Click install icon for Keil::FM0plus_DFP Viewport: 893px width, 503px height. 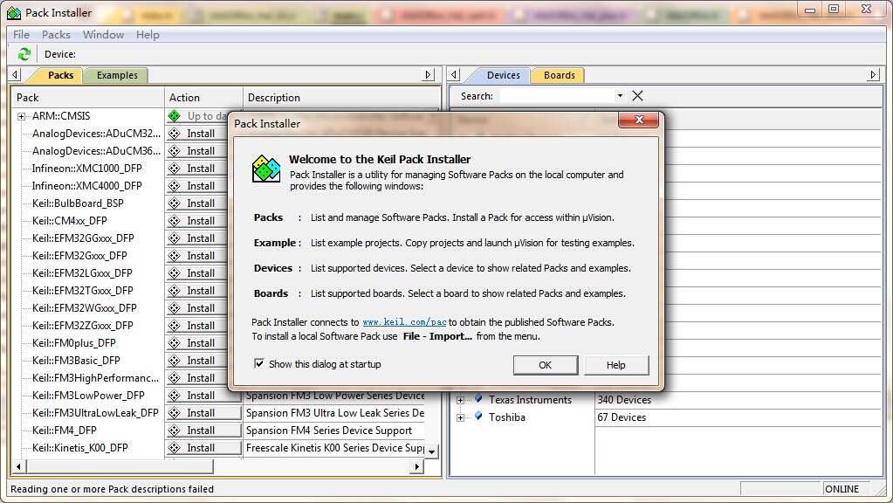pyautogui.click(x=175, y=343)
